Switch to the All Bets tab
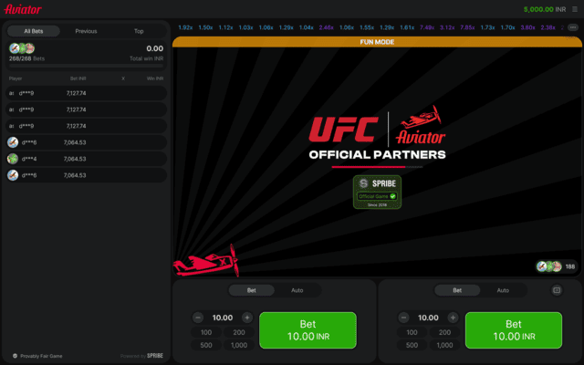This screenshot has height=365, width=584. click(x=34, y=31)
